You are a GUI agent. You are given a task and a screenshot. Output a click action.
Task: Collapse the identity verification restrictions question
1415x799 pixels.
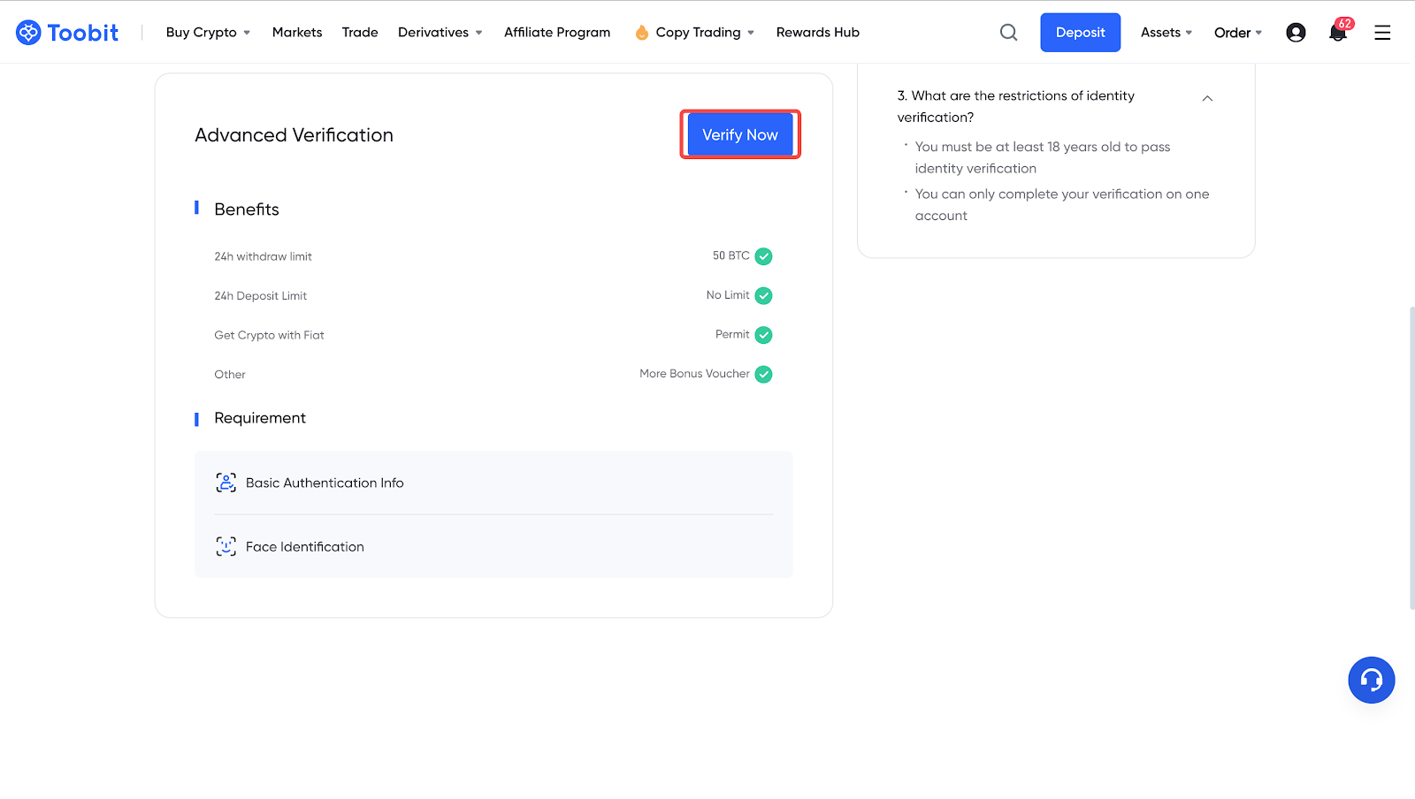point(1207,98)
